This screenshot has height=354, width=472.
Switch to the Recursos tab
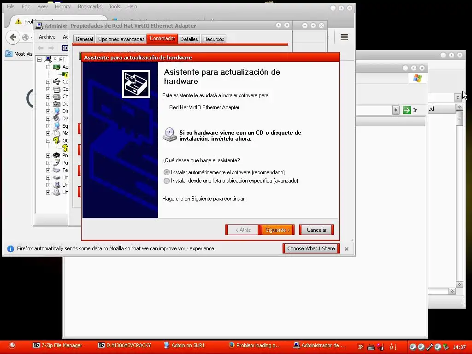(214, 39)
